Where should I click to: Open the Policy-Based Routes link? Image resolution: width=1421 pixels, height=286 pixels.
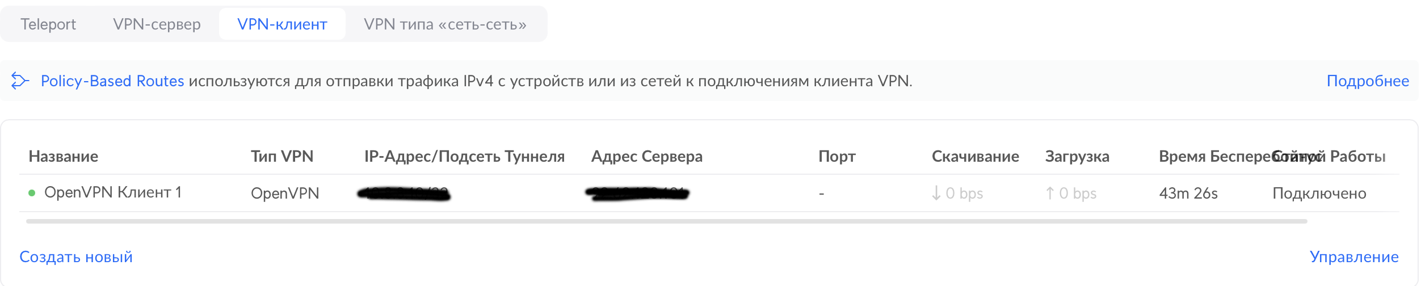pyautogui.click(x=112, y=81)
